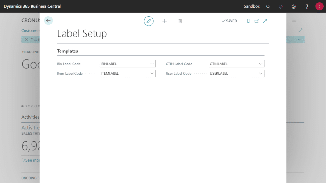The image size is (326, 183).
Task: Click the SAVED status indicator
Action: pos(229,21)
